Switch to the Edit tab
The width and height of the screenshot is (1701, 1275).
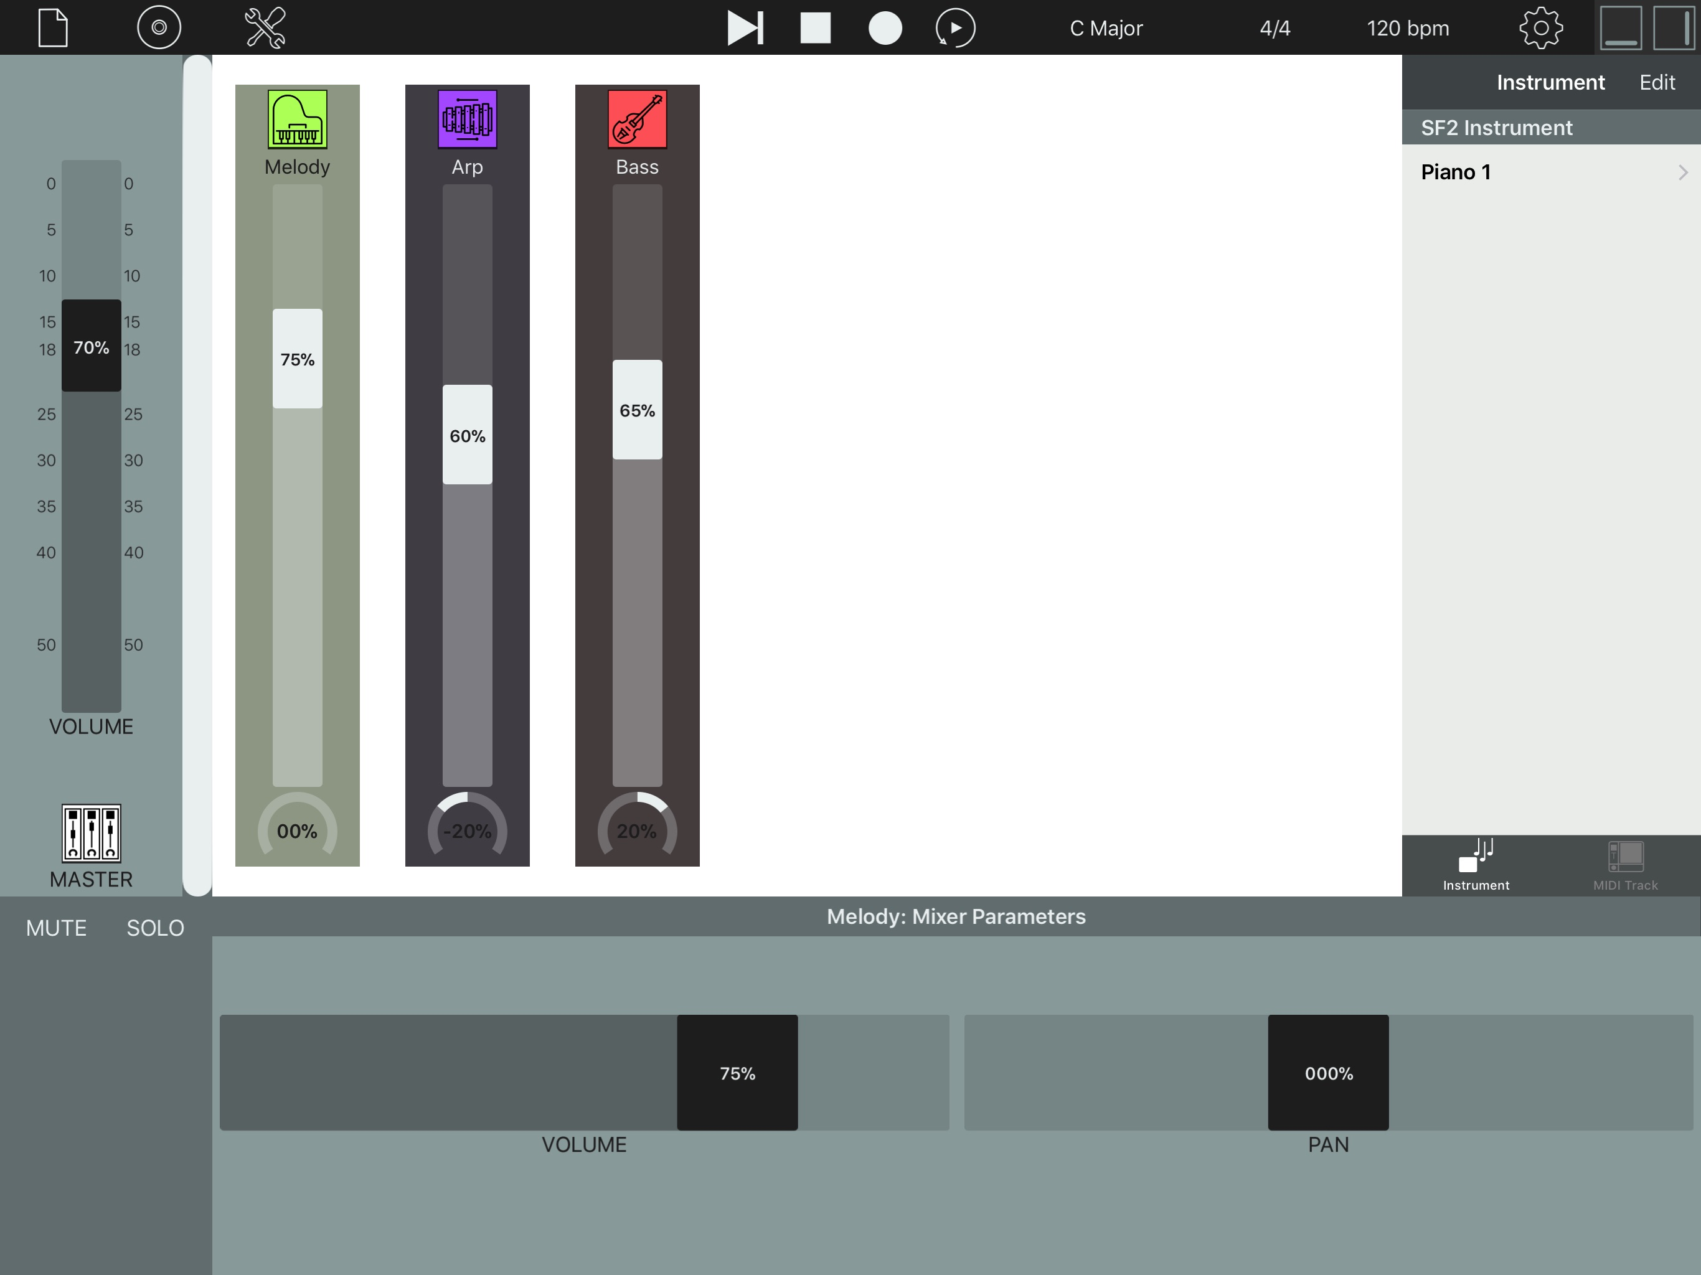click(1656, 82)
